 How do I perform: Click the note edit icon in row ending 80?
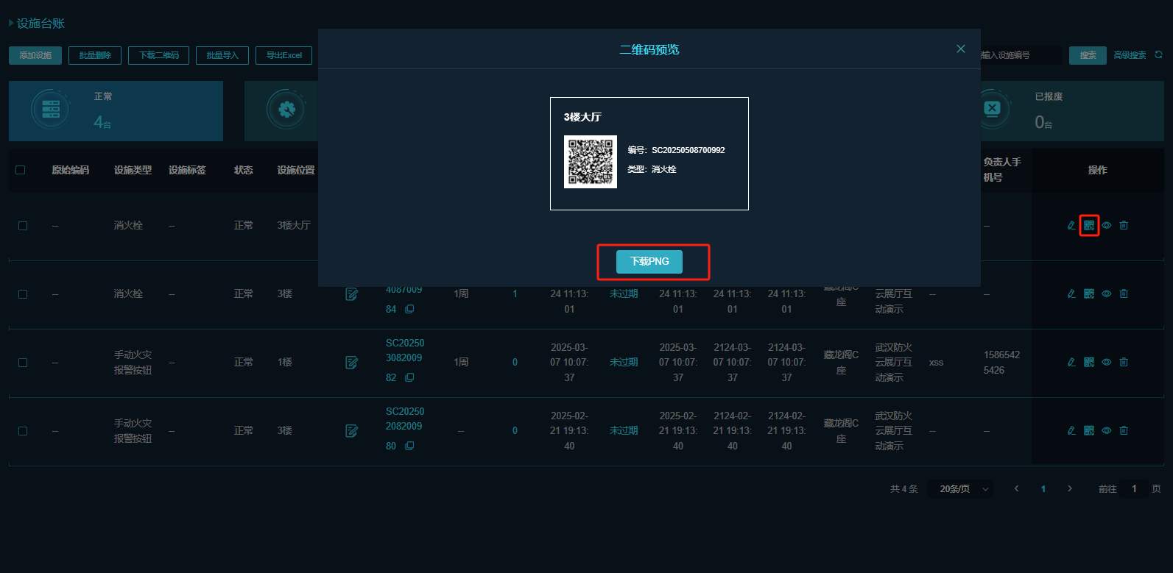[352, 431]
